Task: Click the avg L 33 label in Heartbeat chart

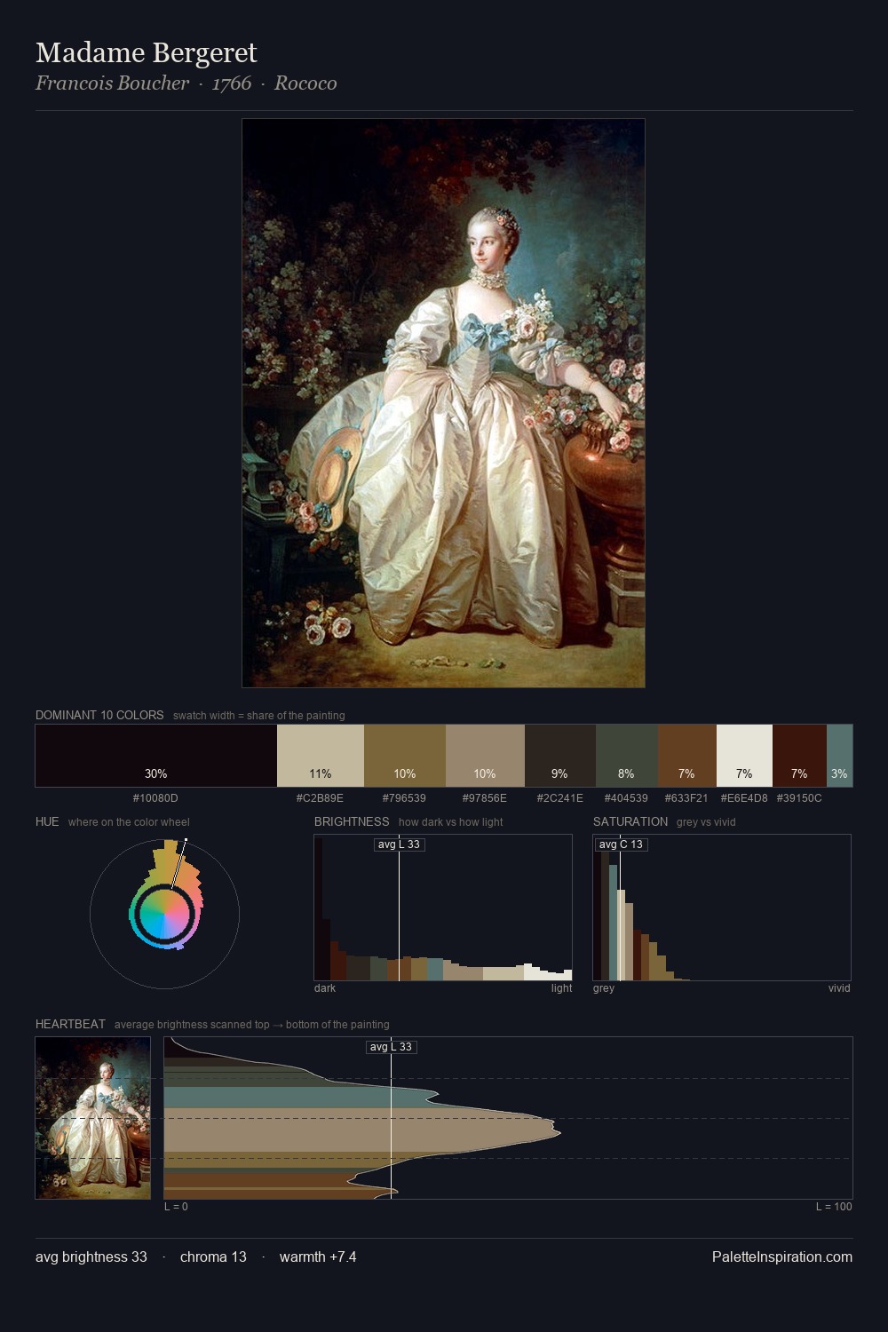Action: 392,1047
